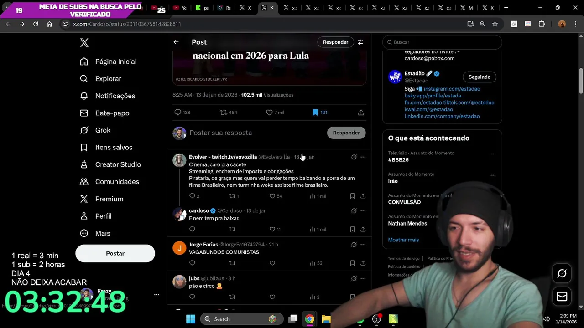Open the Irão trending topic
This screenshot has height=328, width=584.
coord(393,181)
